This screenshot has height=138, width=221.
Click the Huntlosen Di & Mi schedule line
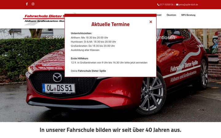pyautogui.click(x=93, y=42)
